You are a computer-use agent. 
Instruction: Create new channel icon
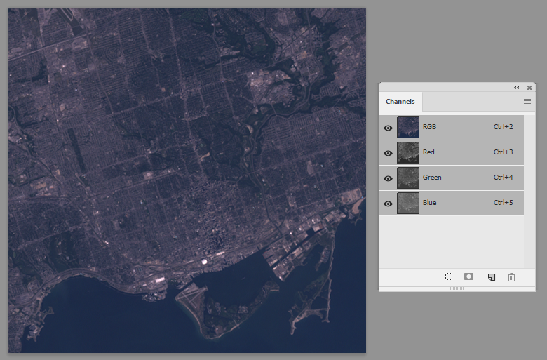491,277
